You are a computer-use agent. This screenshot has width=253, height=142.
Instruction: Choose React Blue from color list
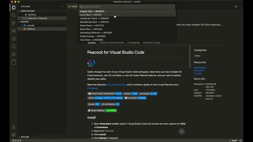tap(127, 29)
